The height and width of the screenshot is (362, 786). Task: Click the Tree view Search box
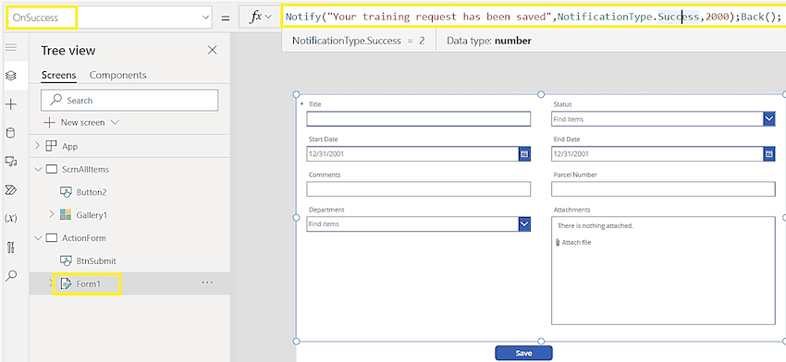(x=129, y=100)
